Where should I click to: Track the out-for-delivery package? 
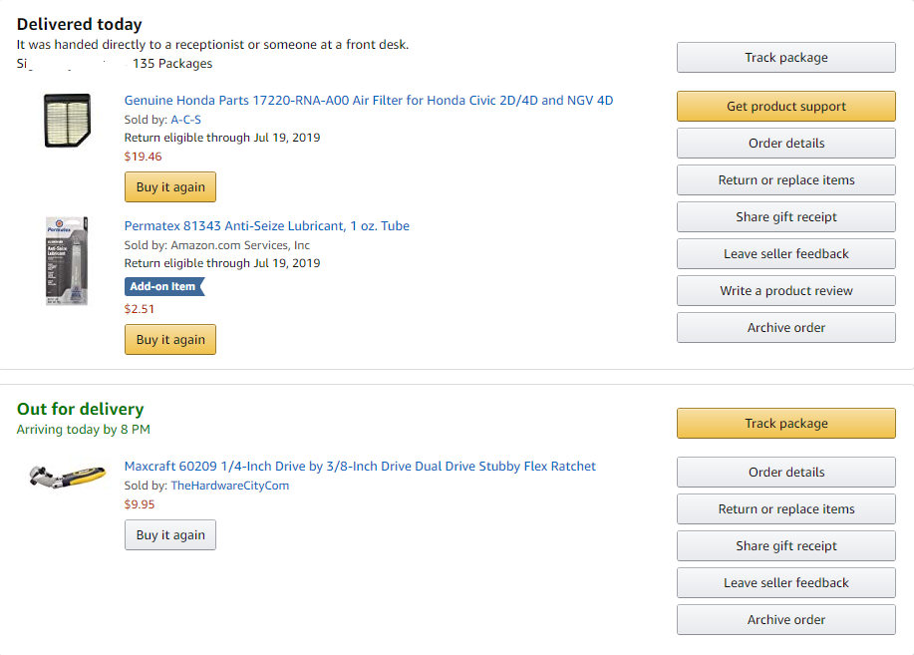click(785, 423)
